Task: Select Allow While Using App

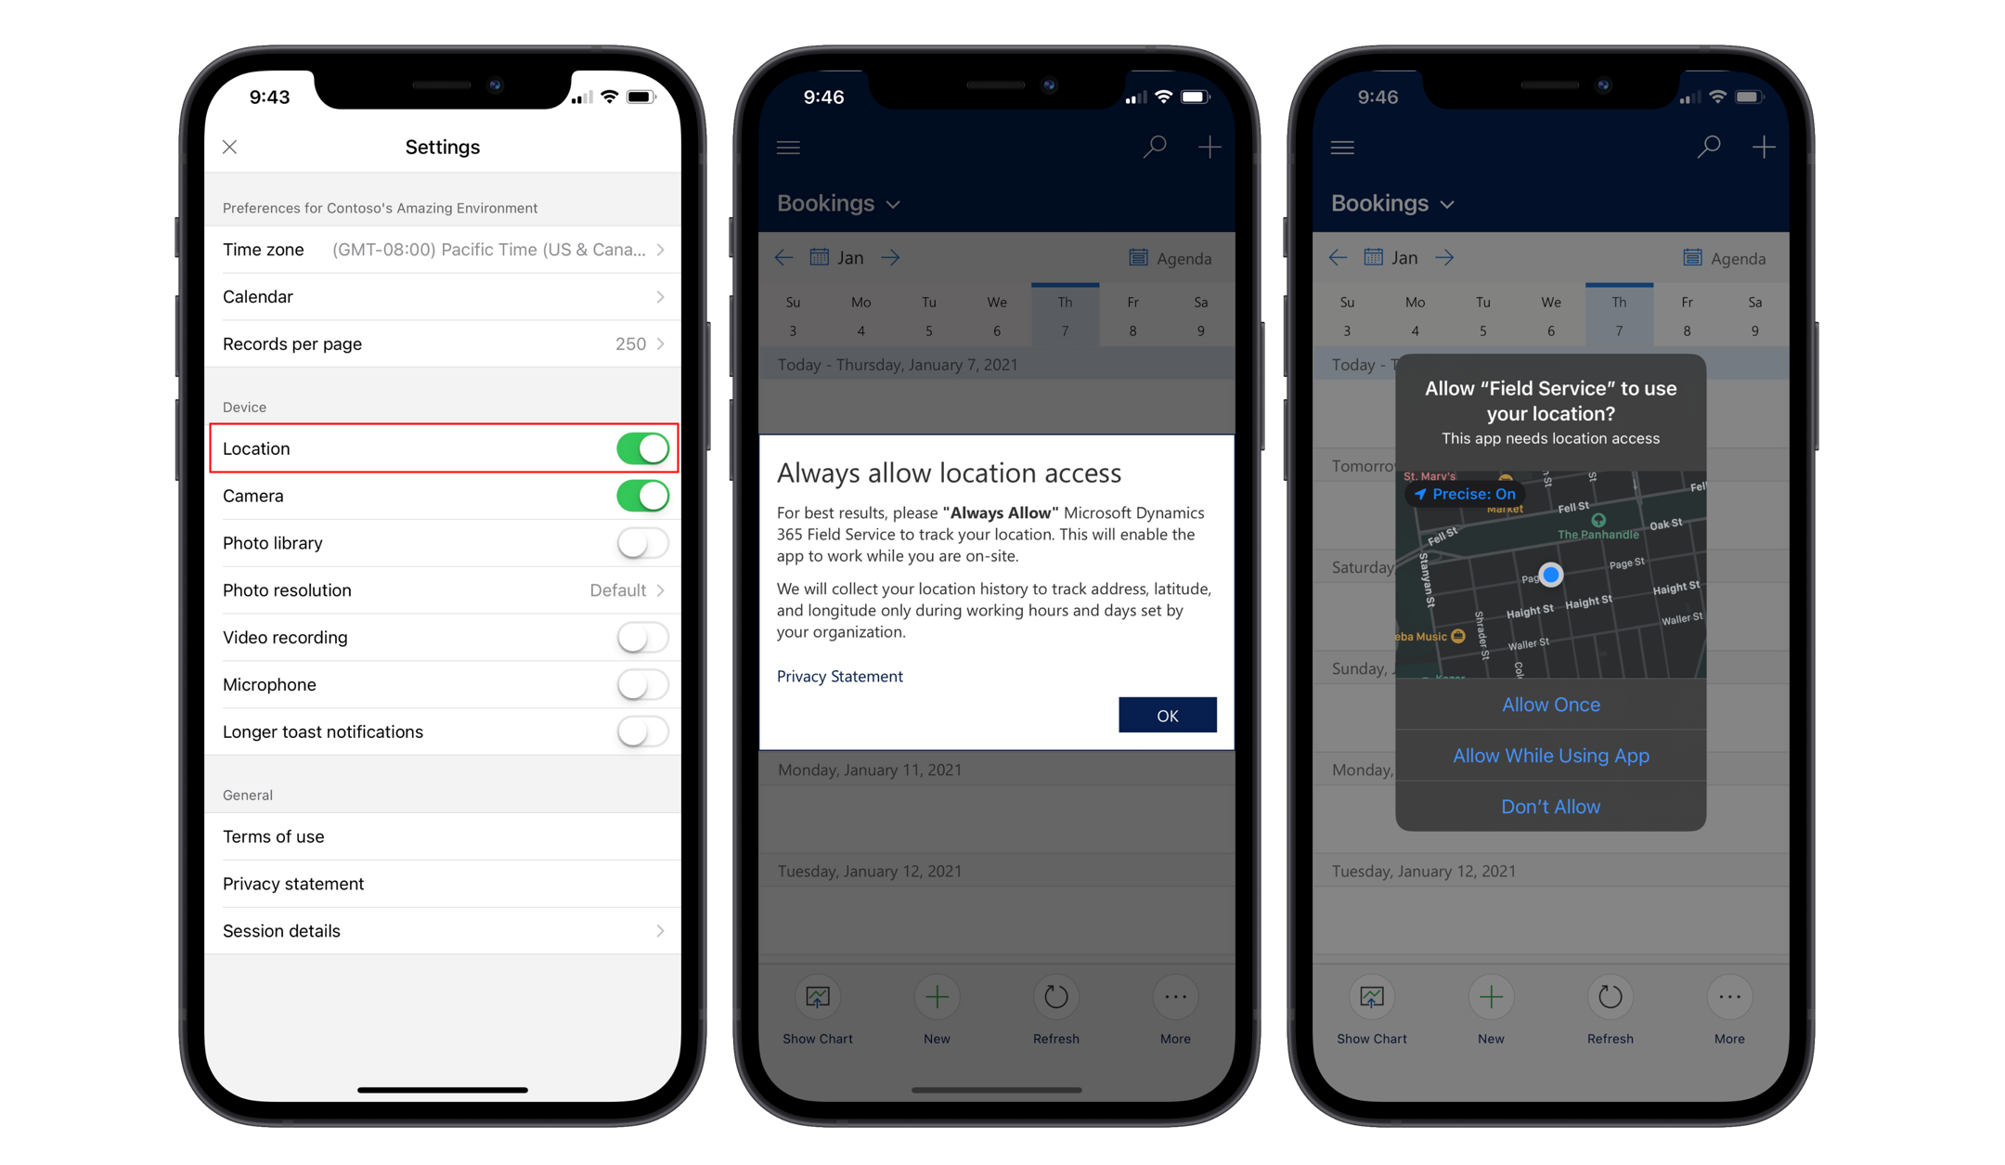Action: [1550, 756]
